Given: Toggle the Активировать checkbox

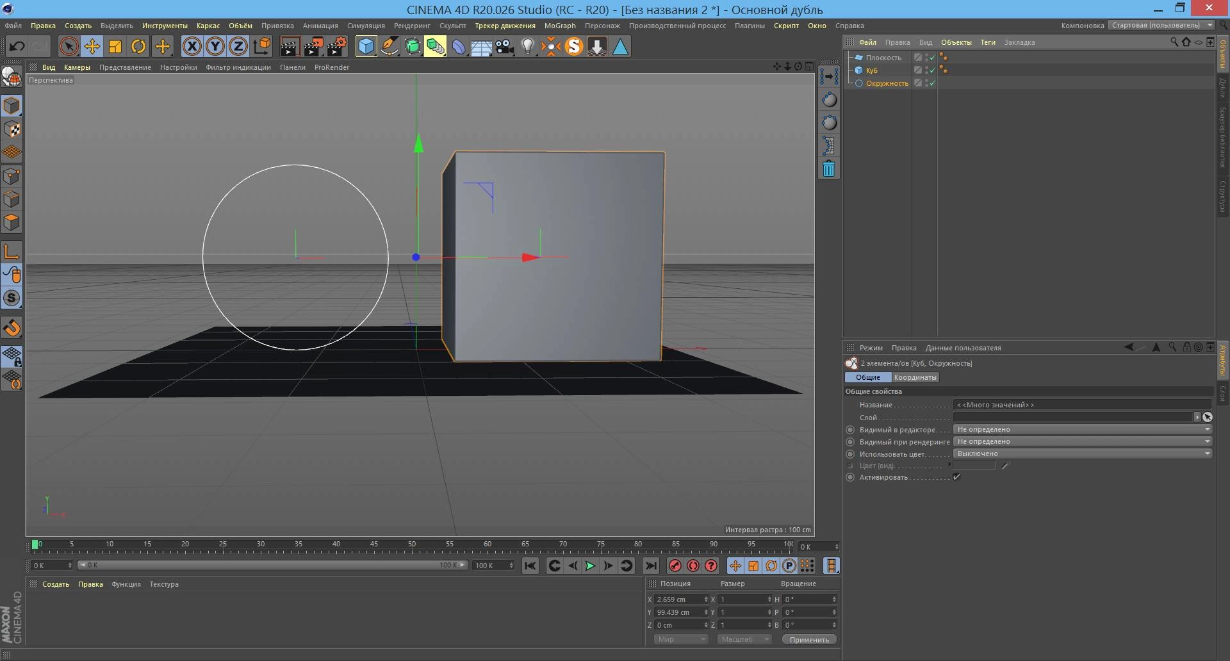Looking at the screenshot, I should (957, 477).
